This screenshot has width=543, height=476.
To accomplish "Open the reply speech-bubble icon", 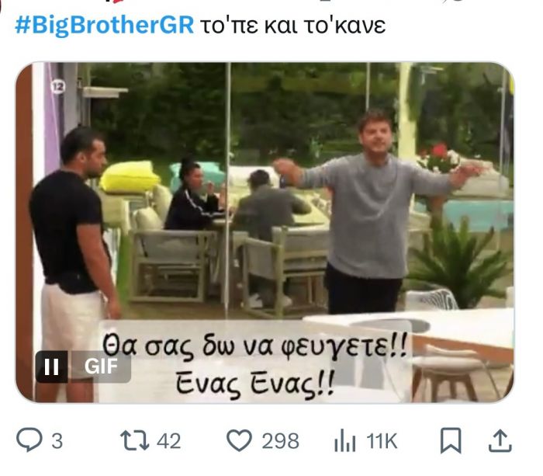I will (x=29, y=440).
